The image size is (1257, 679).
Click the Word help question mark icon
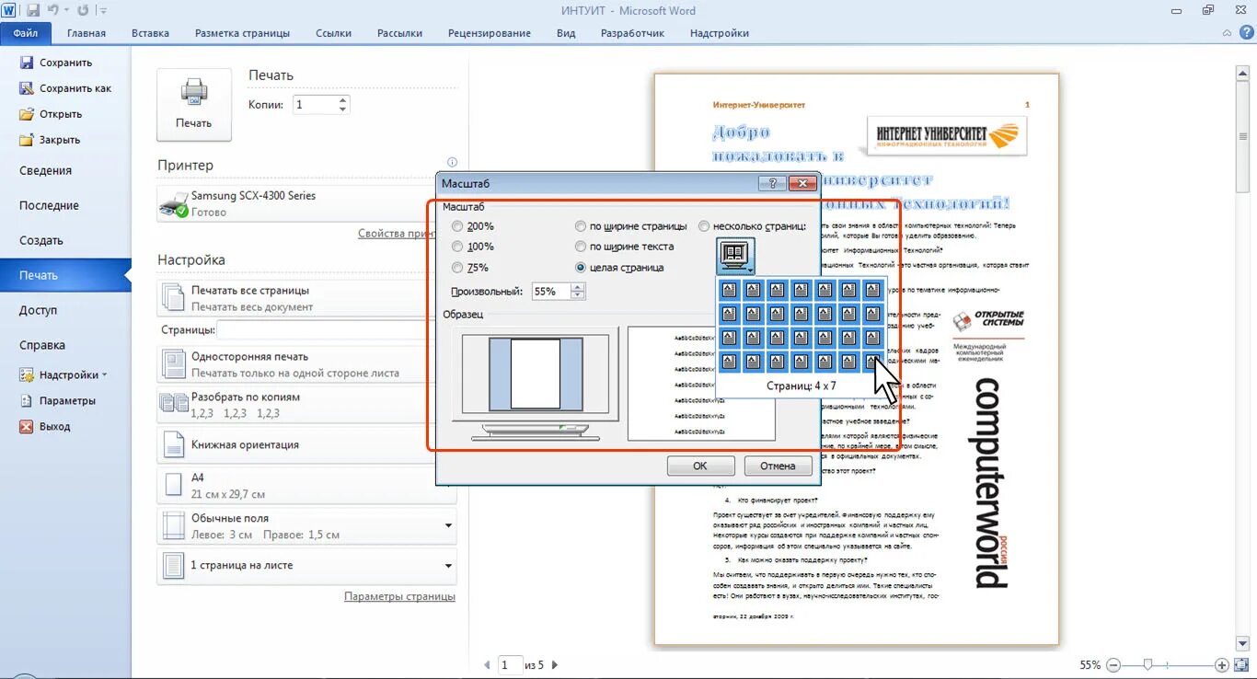[1245, 32]
